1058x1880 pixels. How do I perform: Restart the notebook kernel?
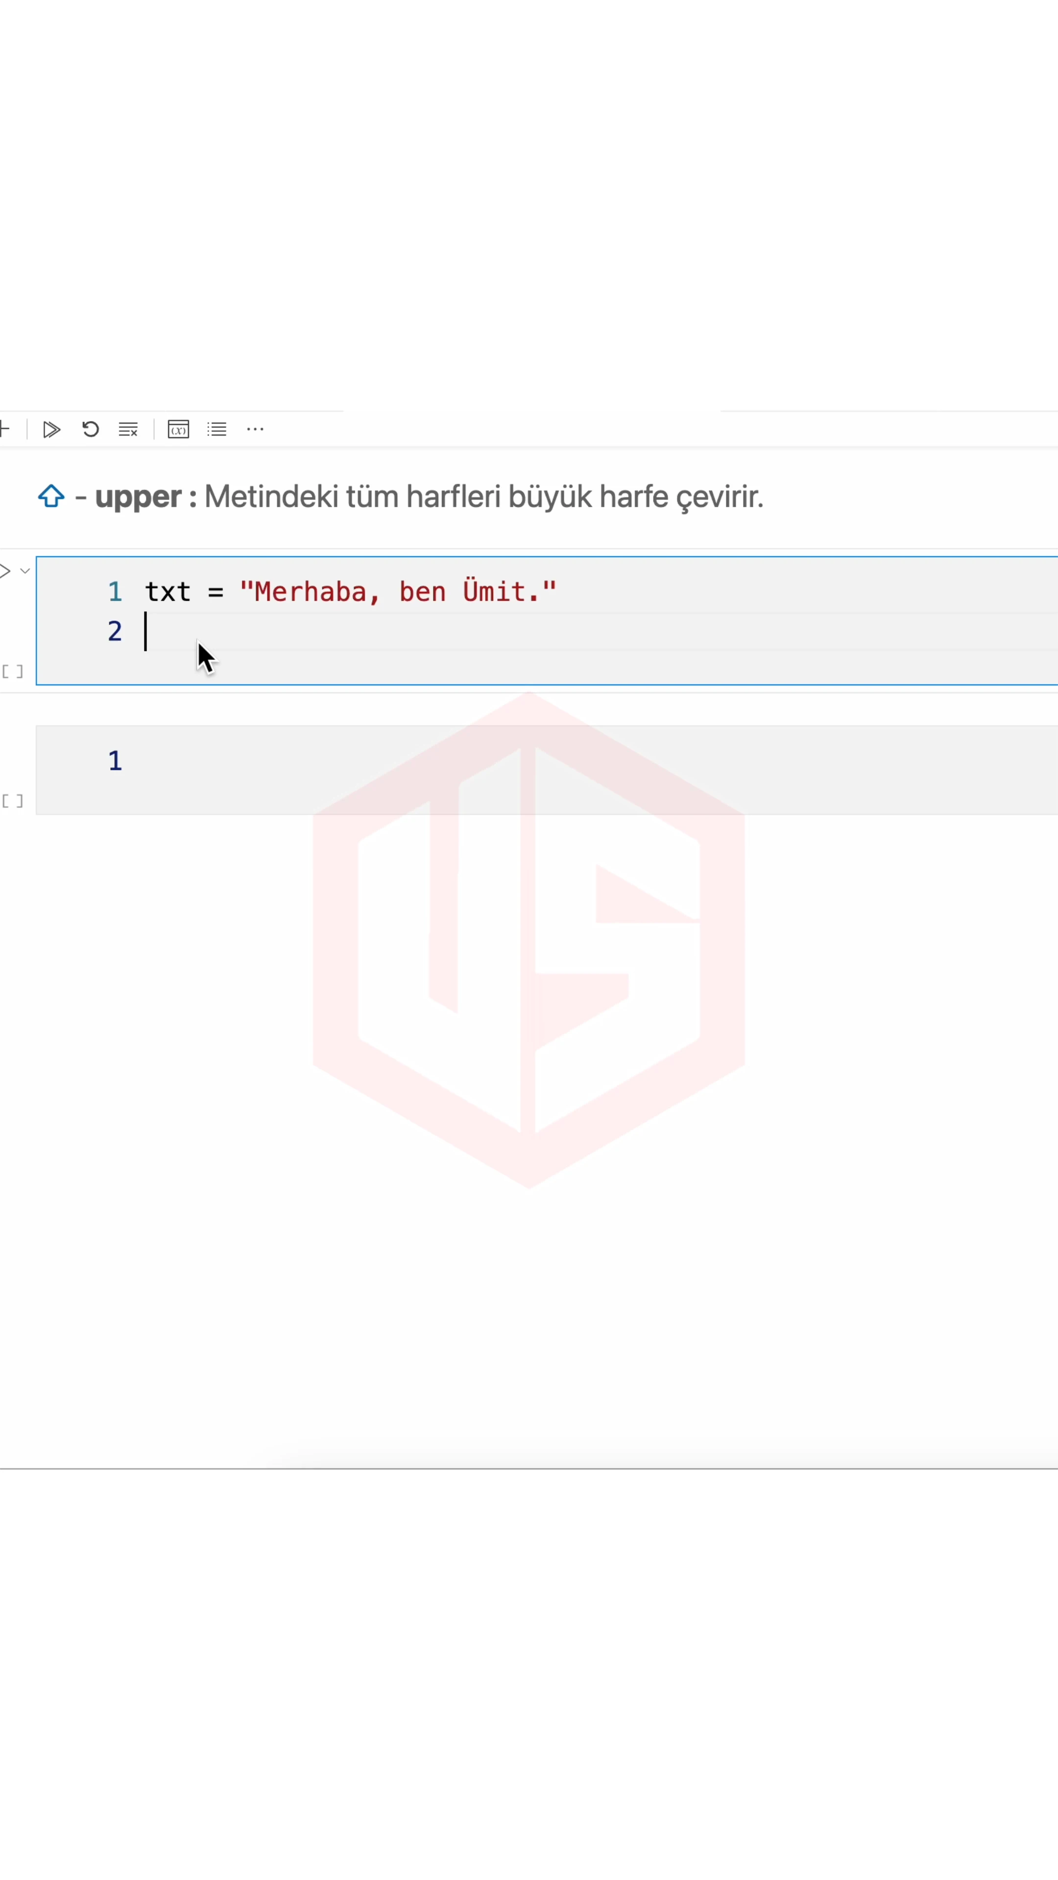(x=91, y=429)
